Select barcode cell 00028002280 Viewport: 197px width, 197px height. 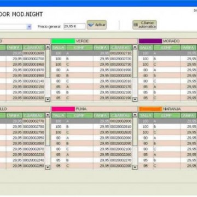point(121,166)
